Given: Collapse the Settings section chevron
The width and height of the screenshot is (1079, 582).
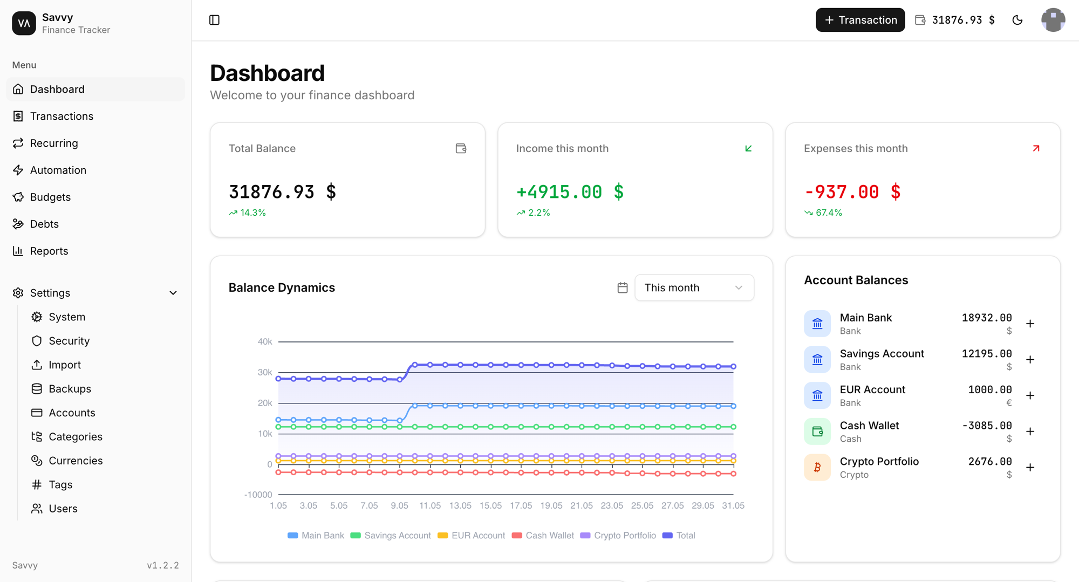Looking at the screenshot, I should (173, 293).
